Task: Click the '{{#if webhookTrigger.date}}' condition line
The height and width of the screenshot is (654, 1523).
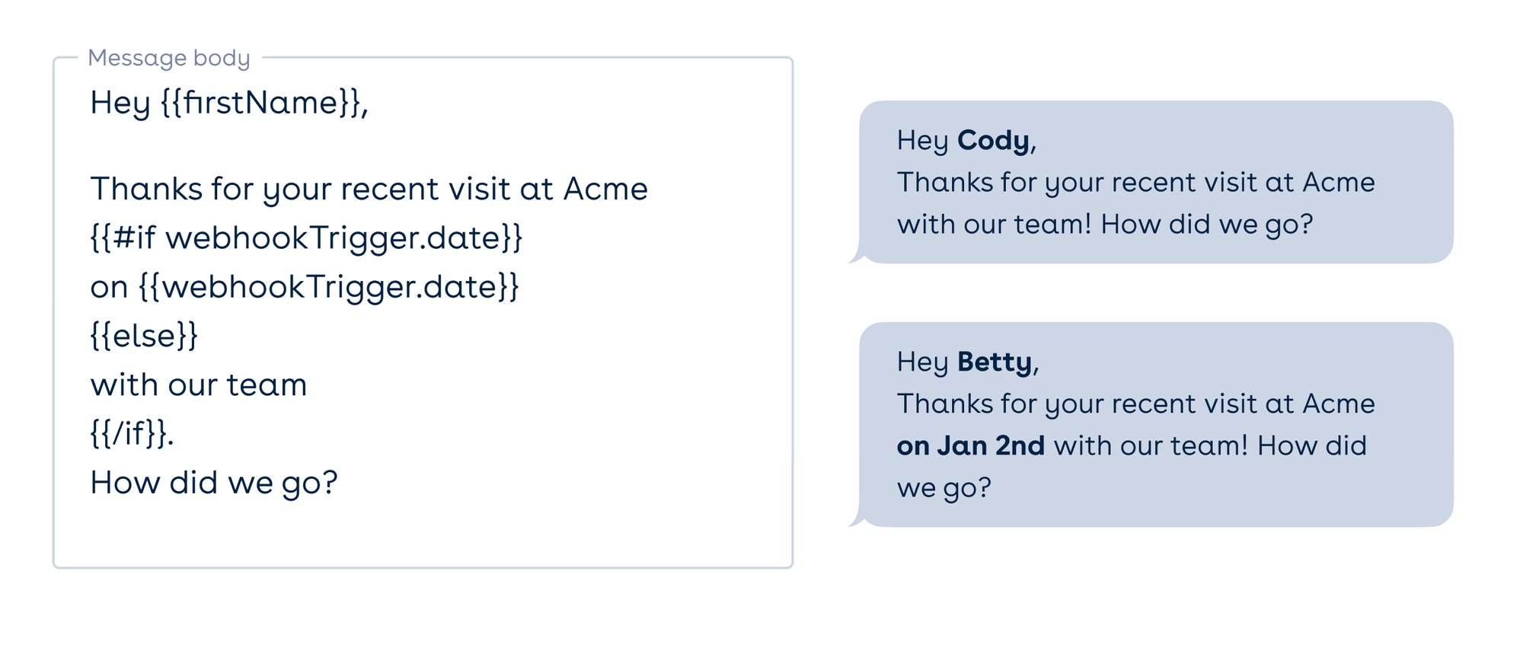Action: (x=306, y=238)
